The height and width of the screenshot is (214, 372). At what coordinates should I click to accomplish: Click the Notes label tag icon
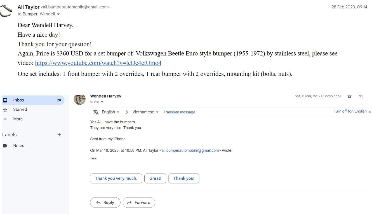point(5,146)
